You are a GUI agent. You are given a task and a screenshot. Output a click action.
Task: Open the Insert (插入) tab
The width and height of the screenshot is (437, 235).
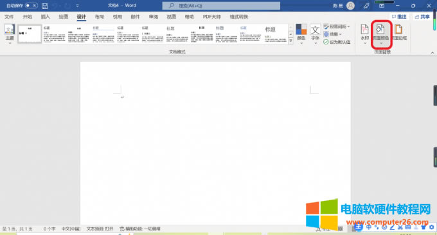(x=46, y=17)
